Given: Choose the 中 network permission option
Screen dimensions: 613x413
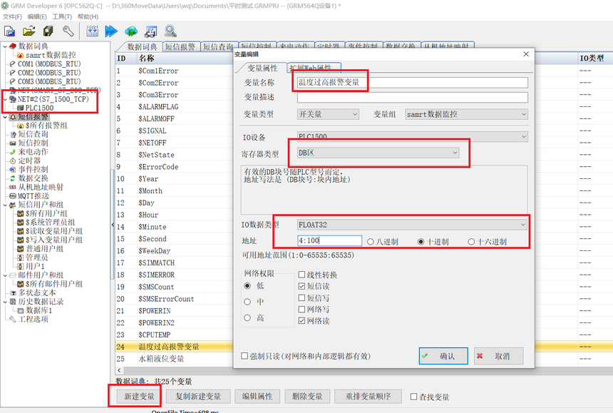Looking at the screenshot, I should coord(247,301).
